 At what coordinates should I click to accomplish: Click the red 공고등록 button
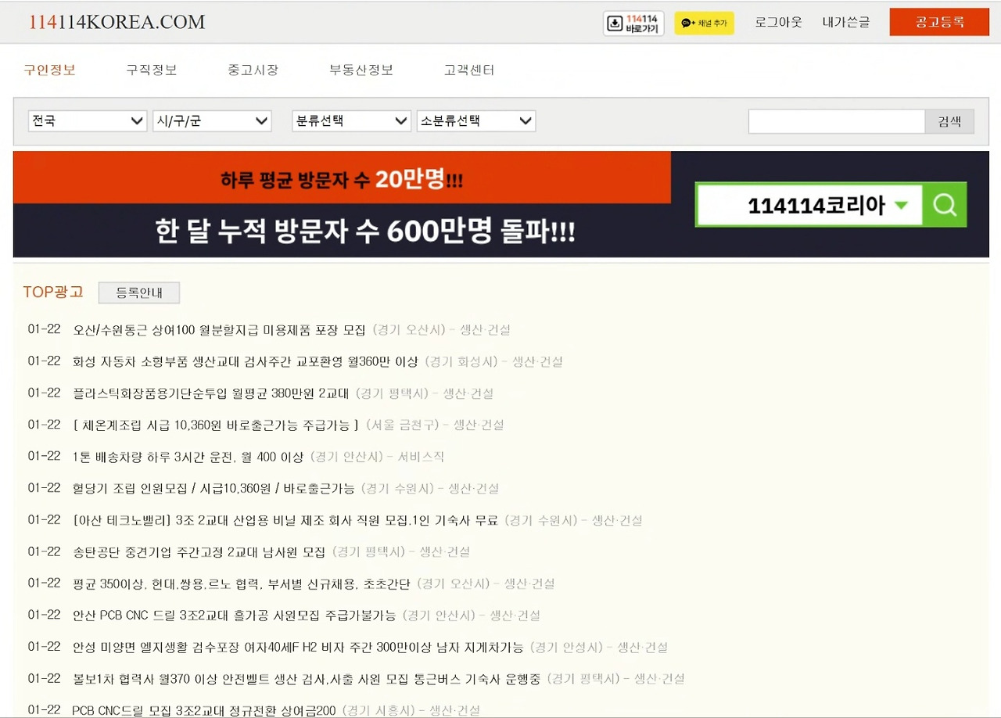click(x=938, y=23)
